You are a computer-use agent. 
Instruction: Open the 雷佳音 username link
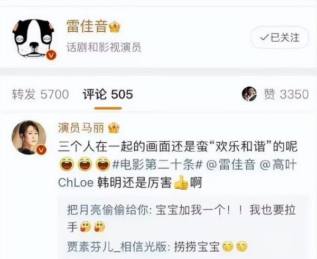(87, 27)
